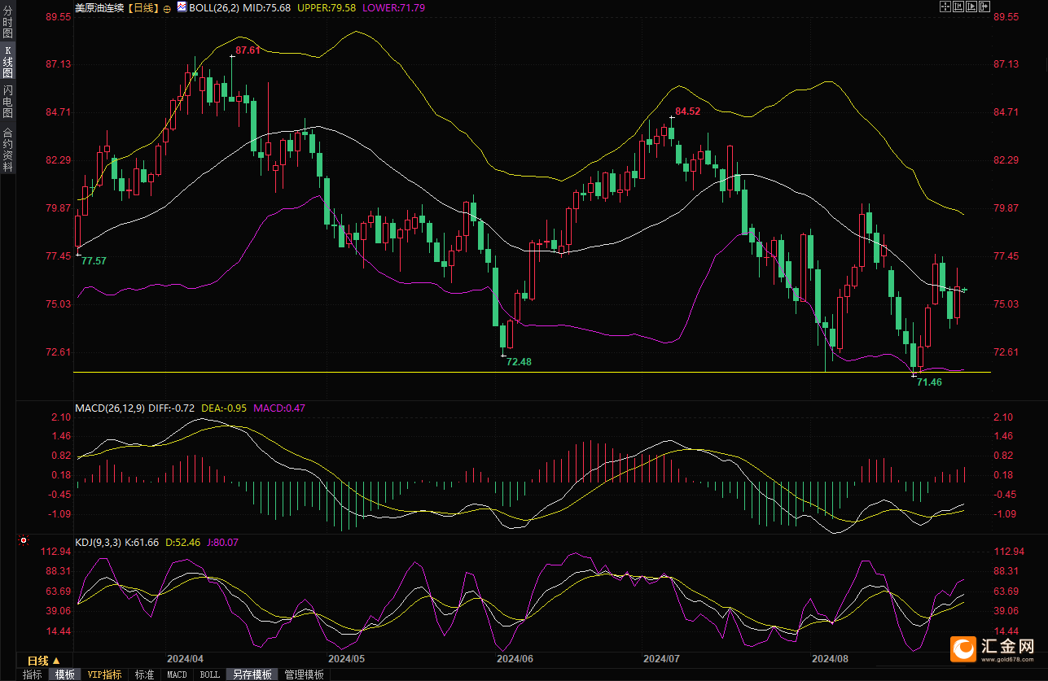Click the MID:75.68 value
Viewport: 1048px width, 681px height.
click(268, 7)
